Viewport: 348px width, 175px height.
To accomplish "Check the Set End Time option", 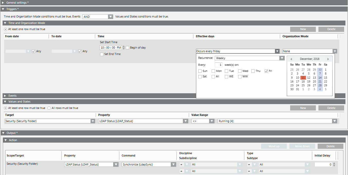I will tap(102, 54).
